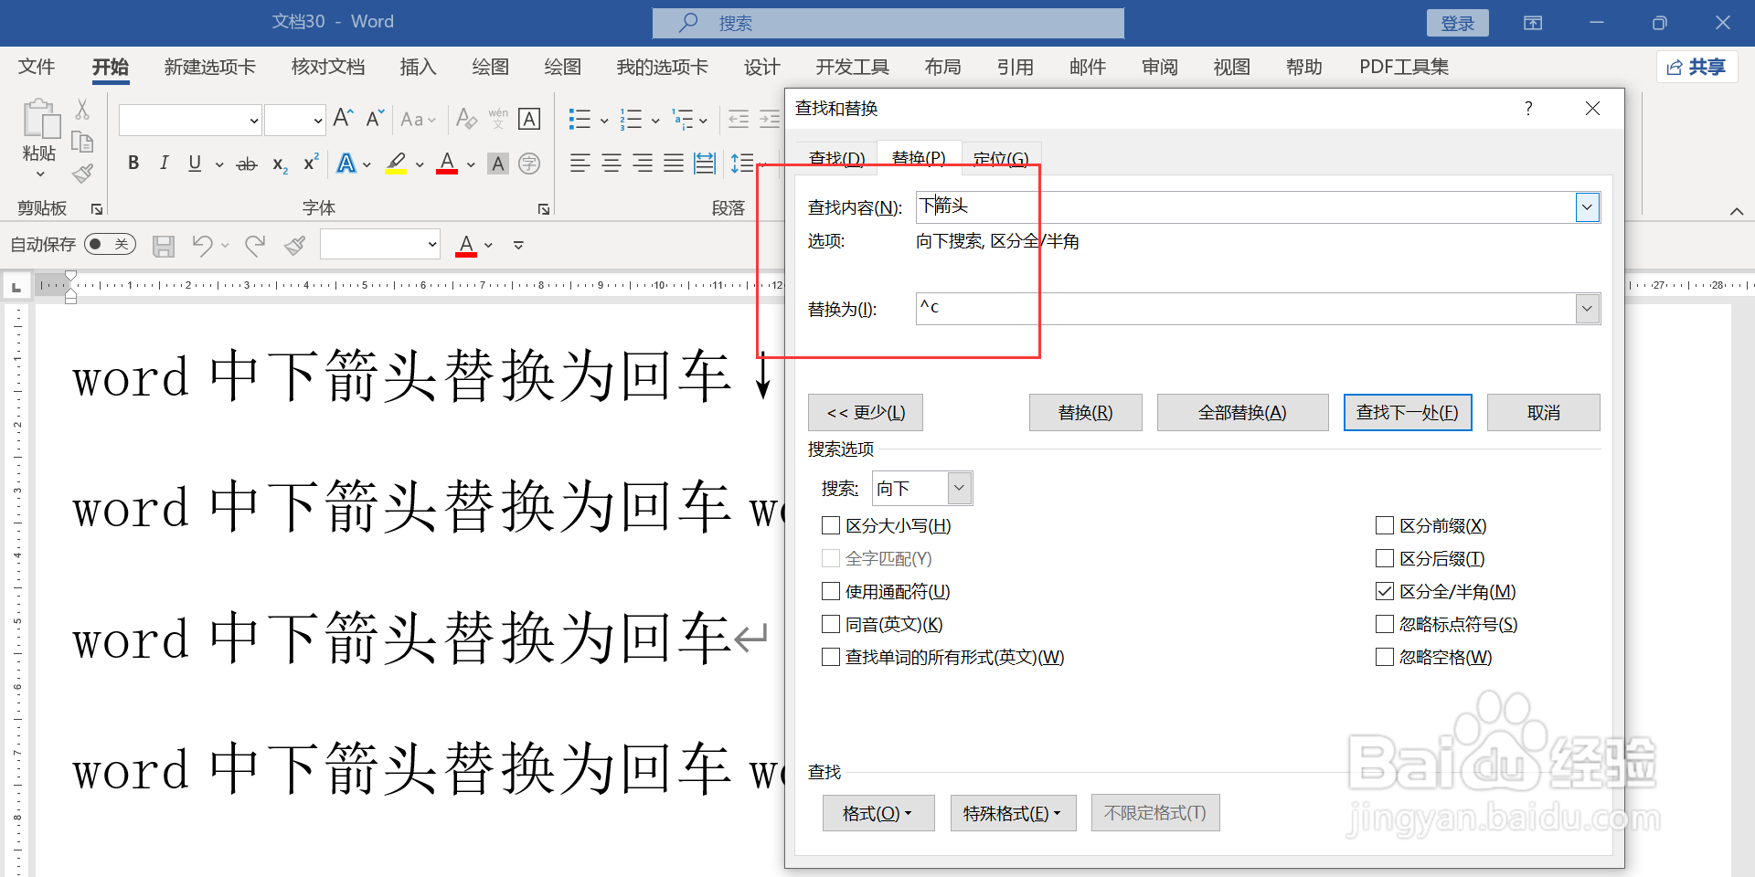Expand the 替换为 dropdown arrow
This screenshot has height=877, width=1755.
1588,309
